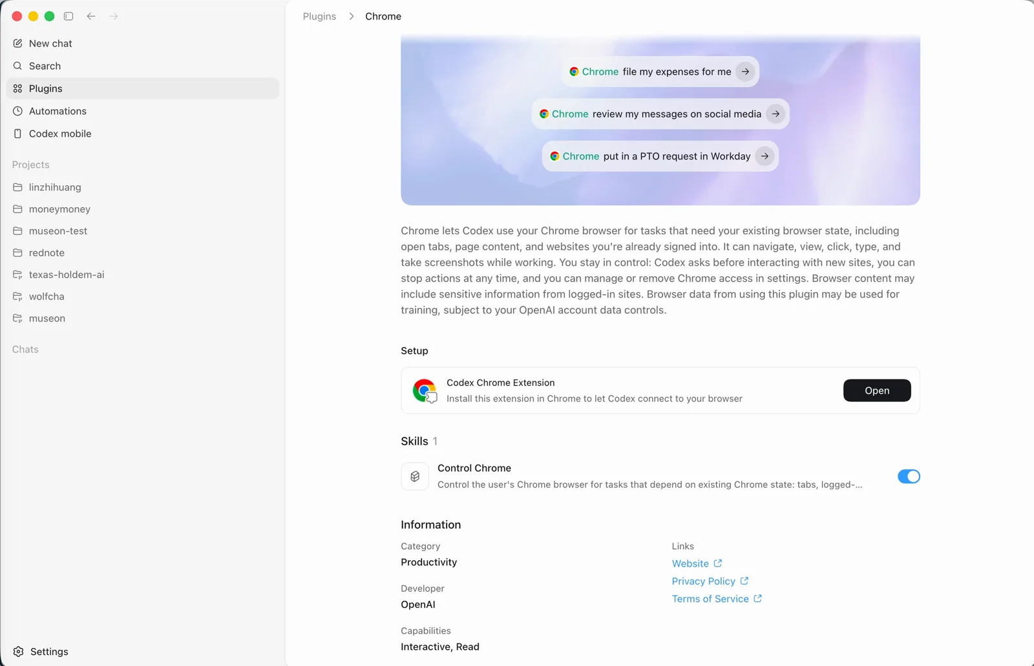Click the Setup heading
This screenshot has width=1034, height=666.
pyautogui.click(x=414, y=350)
